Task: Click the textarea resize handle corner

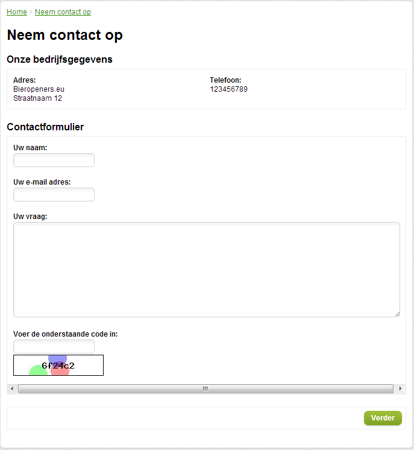Action: (x=397, y=314)
